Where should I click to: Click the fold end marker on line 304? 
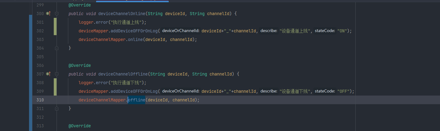pos(57,48)
